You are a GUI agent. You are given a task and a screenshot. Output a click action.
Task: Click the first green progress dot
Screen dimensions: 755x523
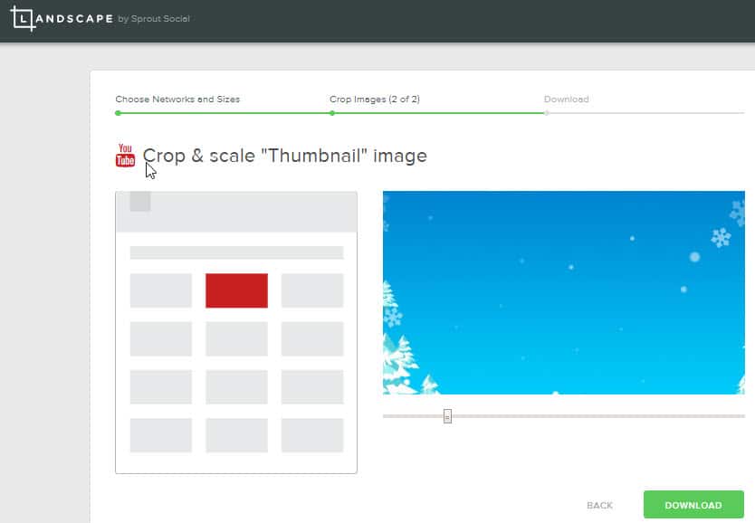(118, 113)
